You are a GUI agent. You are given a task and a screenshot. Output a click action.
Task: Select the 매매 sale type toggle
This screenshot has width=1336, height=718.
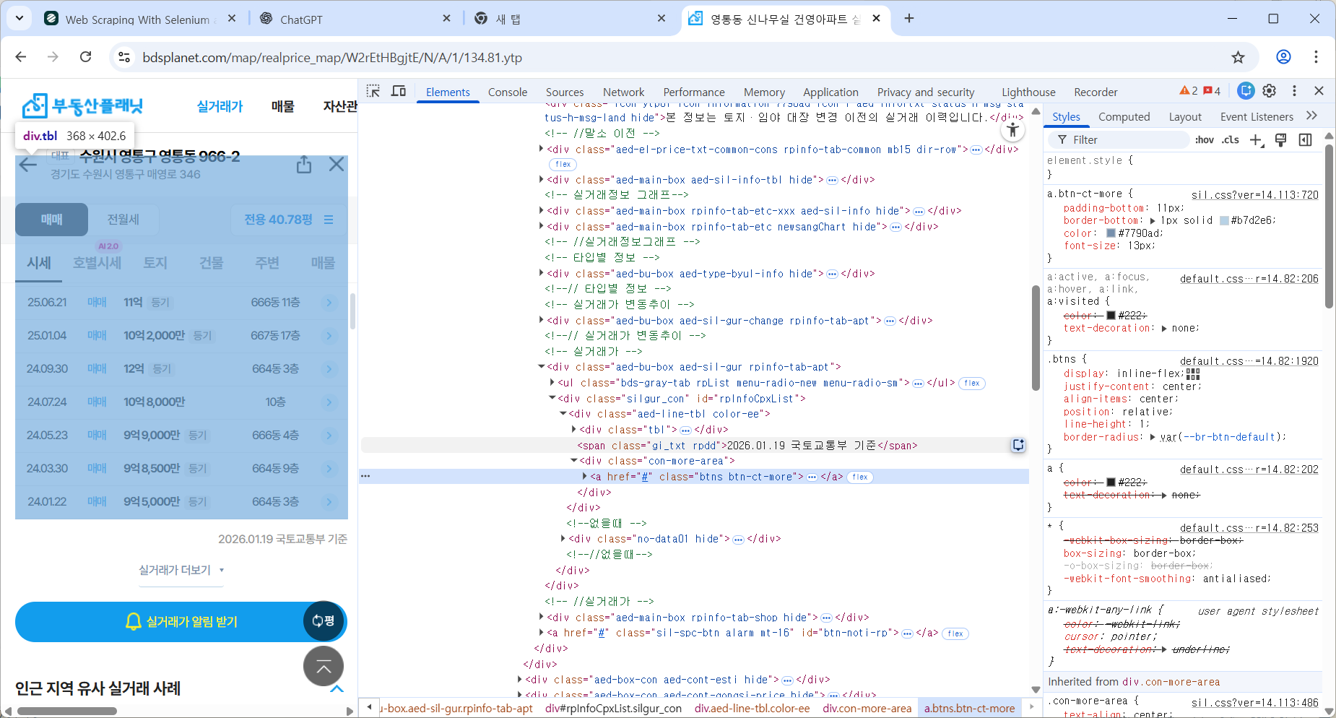pyautogui.click(x=52, y=220)
